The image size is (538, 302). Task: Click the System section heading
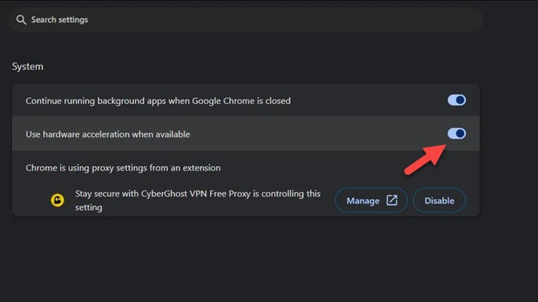[28, 67]
